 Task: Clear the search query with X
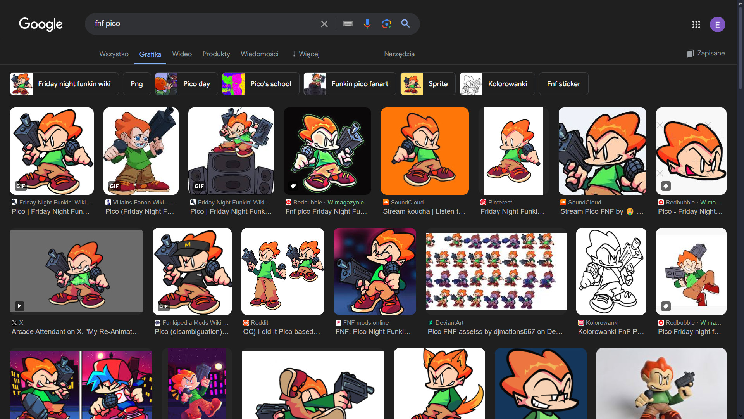click(324, 24)
